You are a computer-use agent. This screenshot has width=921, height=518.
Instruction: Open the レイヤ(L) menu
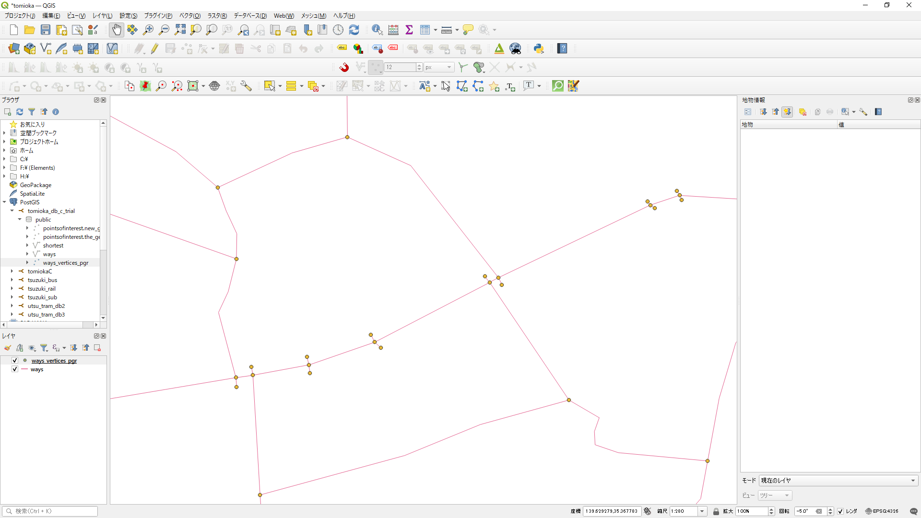(102, 16)
